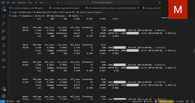This screenshot has height=103, width=195.
Task: Add a new Code cell
Action: point(13,16)
